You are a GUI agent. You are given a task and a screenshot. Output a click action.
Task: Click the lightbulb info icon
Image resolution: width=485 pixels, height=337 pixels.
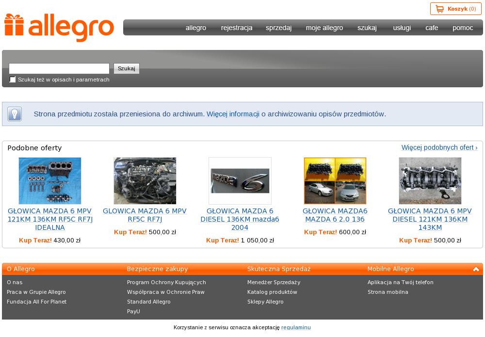[x=15, y=114]
